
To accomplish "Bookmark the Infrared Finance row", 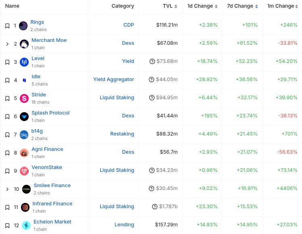I will (7, 207).
